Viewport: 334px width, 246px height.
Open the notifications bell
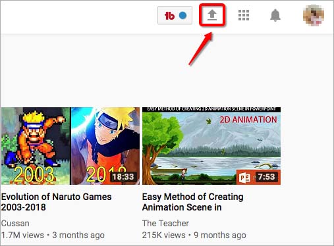pyautogui.click(x=275, y=15)
